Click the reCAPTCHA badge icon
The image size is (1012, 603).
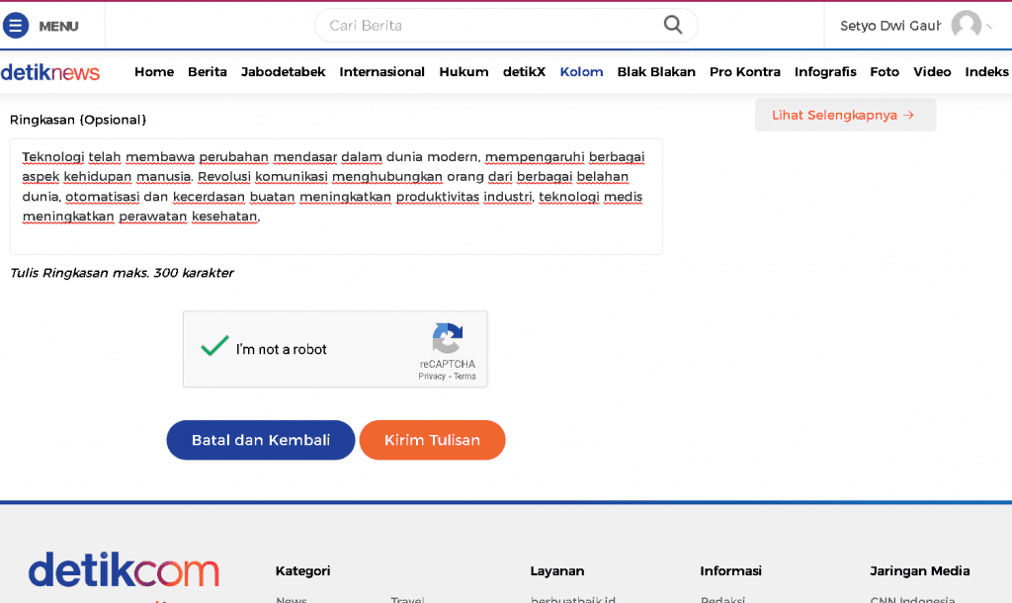pos(447,339)
